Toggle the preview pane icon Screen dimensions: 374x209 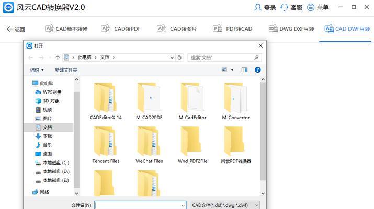pos(244,70)
